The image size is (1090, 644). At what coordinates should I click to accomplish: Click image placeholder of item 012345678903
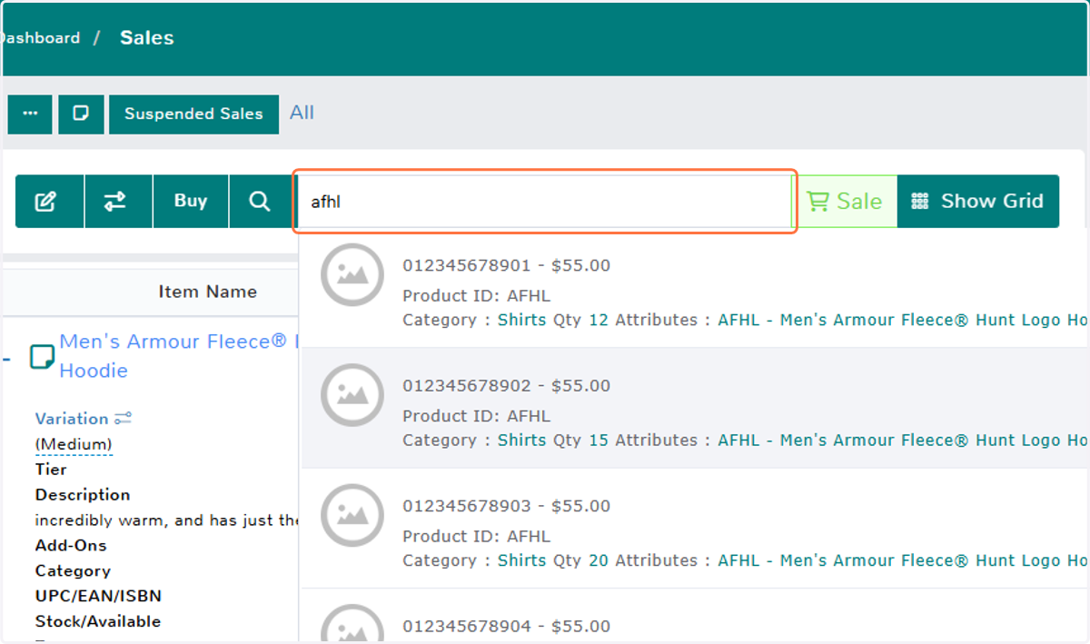pos(352,515)
